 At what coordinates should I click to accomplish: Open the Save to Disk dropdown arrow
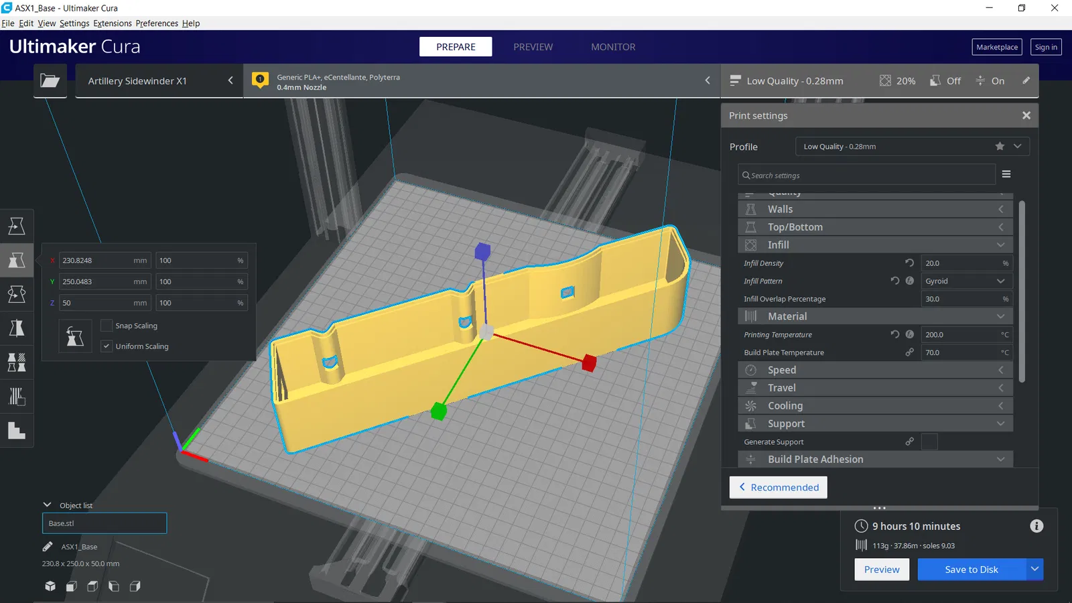coord(1034,569)
